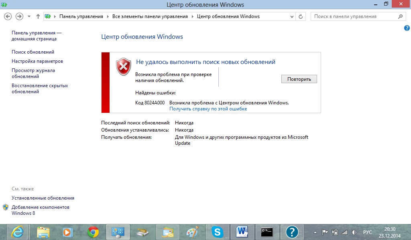Launch Internet Explorer from taskbar
Image resolution: width=411 pixels, height=240 pixels.
coord(18,232)
